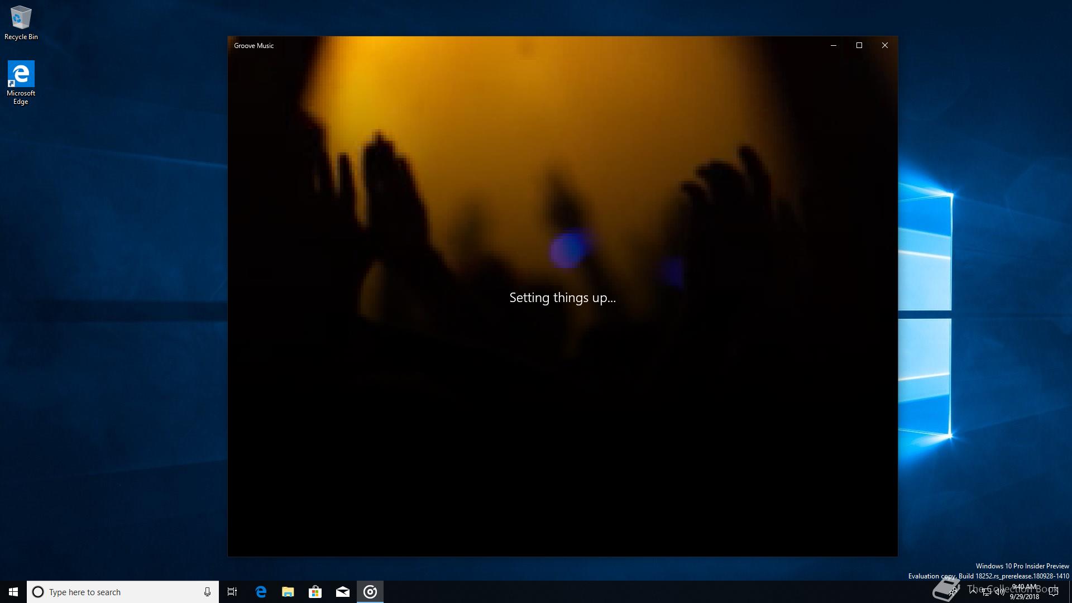Open the Action Center notifications icon
The height and width of the screenshot is (603, 1072).
pos(1054,592)
